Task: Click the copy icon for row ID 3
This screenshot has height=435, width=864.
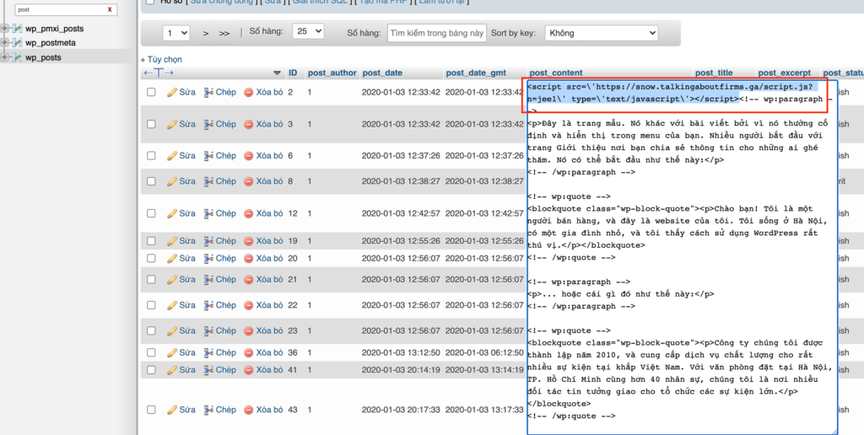Action: pyautogui.click(x=208, y=124)
